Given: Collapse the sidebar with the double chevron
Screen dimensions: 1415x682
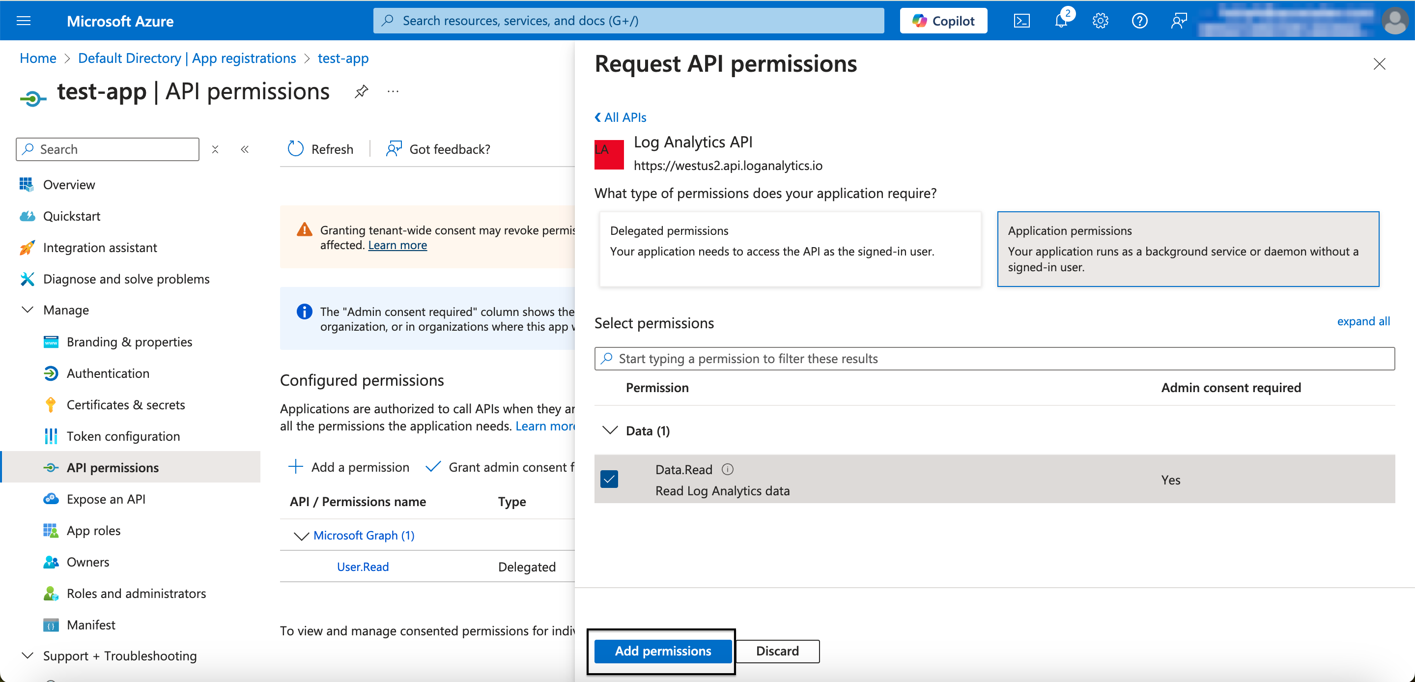Looking at the screenshot, I should pyautogui.click(x=245, y=149).
